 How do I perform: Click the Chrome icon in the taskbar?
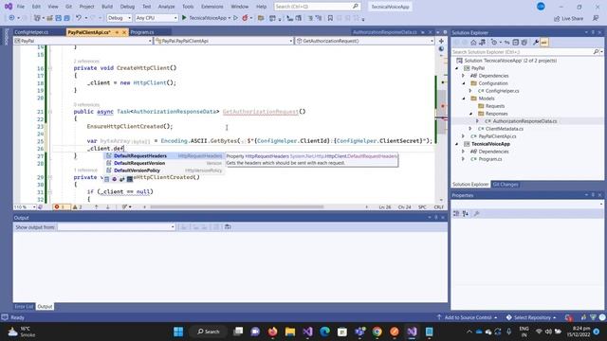[377, 332]
